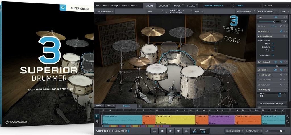Enable the Hi-Hat CC Edit power toggle
The width and height of the screenshot is (291, 135).
pos(281,75)
